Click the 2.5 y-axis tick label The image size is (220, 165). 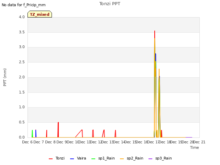(22, 62)
